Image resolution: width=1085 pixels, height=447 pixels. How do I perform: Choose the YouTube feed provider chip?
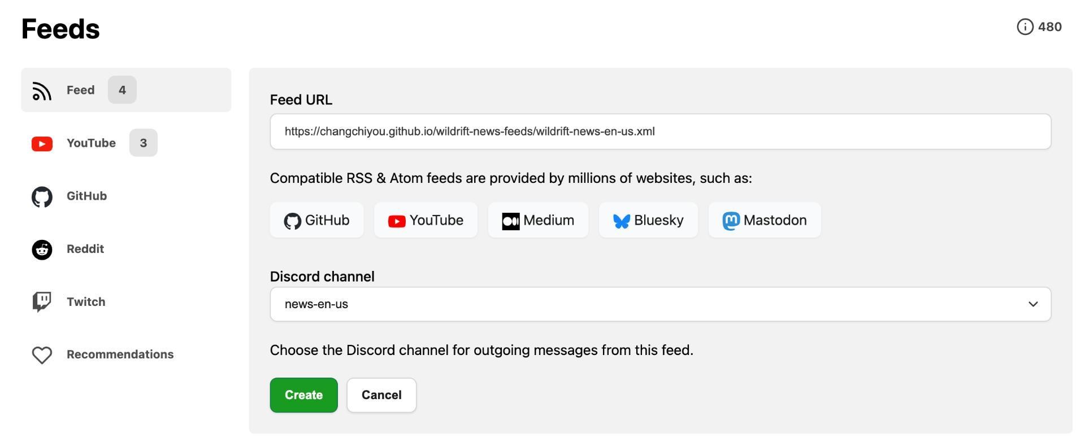pyautogui.click(x=426, y=220)
